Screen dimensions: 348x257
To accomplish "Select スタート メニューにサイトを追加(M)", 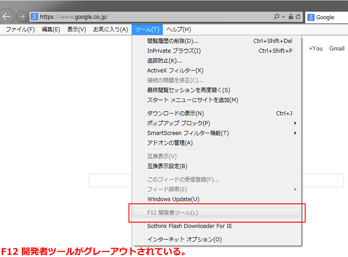I will [217, 100].
